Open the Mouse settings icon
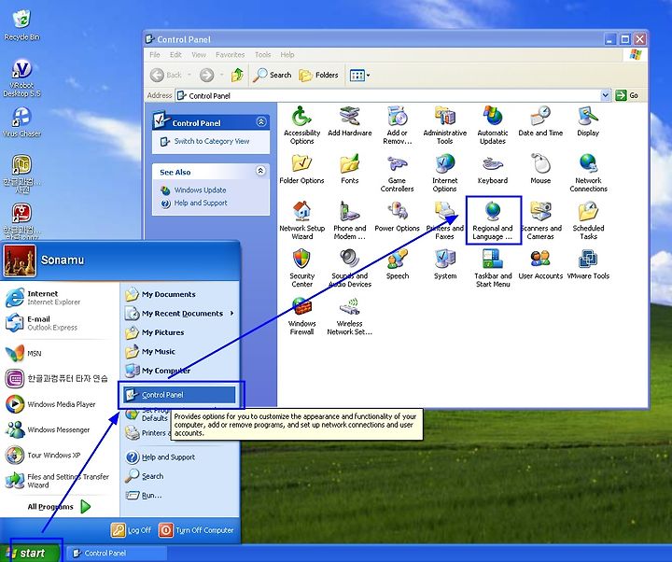Viewport: 672px width, 562px height. (540, 169)
